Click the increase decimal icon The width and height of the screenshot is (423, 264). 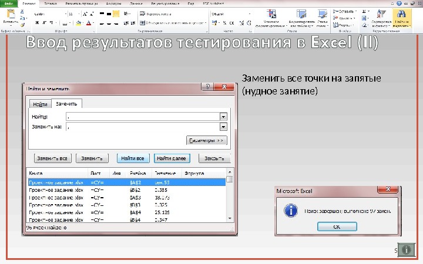pyautogui.click(x=242, y=23)
